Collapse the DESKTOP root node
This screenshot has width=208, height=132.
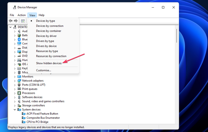tap(10, 27)
